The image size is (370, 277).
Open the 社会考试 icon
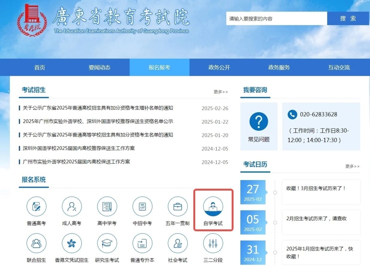tap(178, 243)
